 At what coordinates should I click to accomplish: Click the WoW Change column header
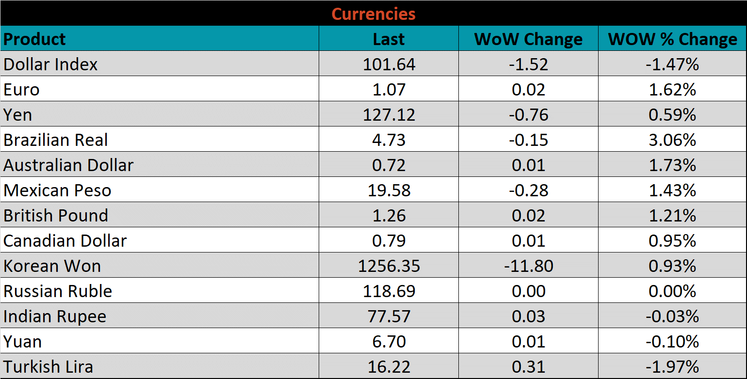coord(528,39)
